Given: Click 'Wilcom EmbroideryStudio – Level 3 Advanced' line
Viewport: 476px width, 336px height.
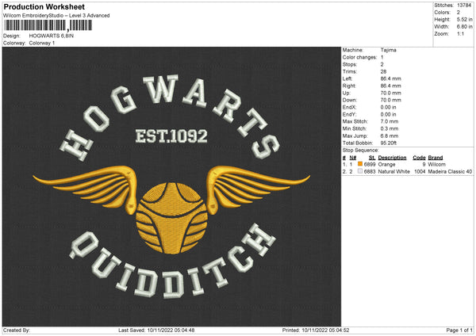Looking at the screenshot, I should coord(56,16).
